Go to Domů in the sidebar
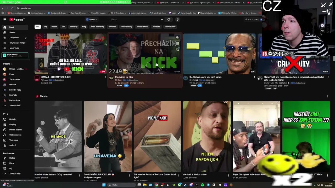The image size is (335, 188). click(x=15, y=27)
